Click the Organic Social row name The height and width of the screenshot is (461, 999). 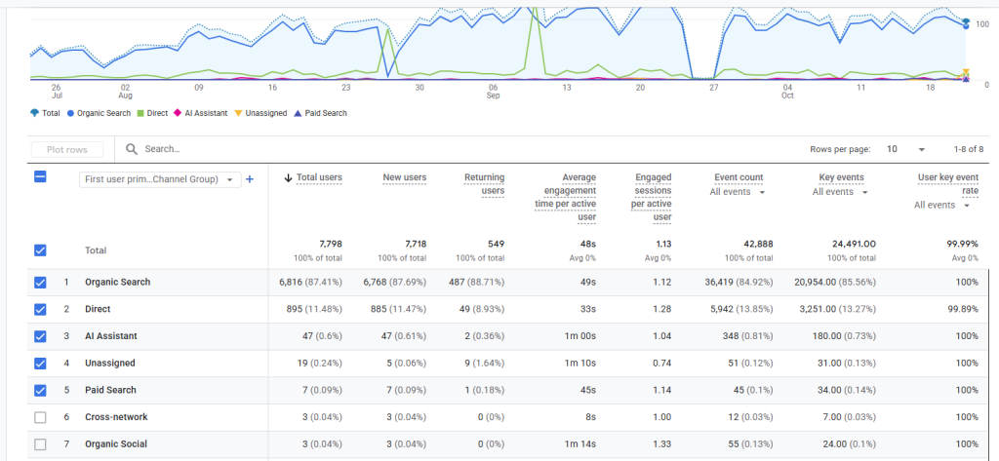click(117, 443)
